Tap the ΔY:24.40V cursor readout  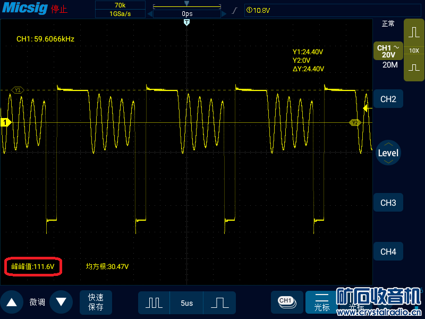(308, 69)
